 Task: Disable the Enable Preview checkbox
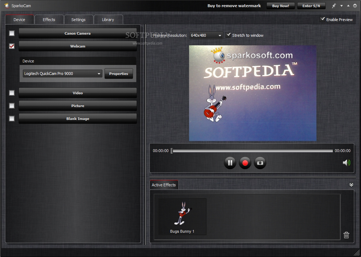point(322,19)
